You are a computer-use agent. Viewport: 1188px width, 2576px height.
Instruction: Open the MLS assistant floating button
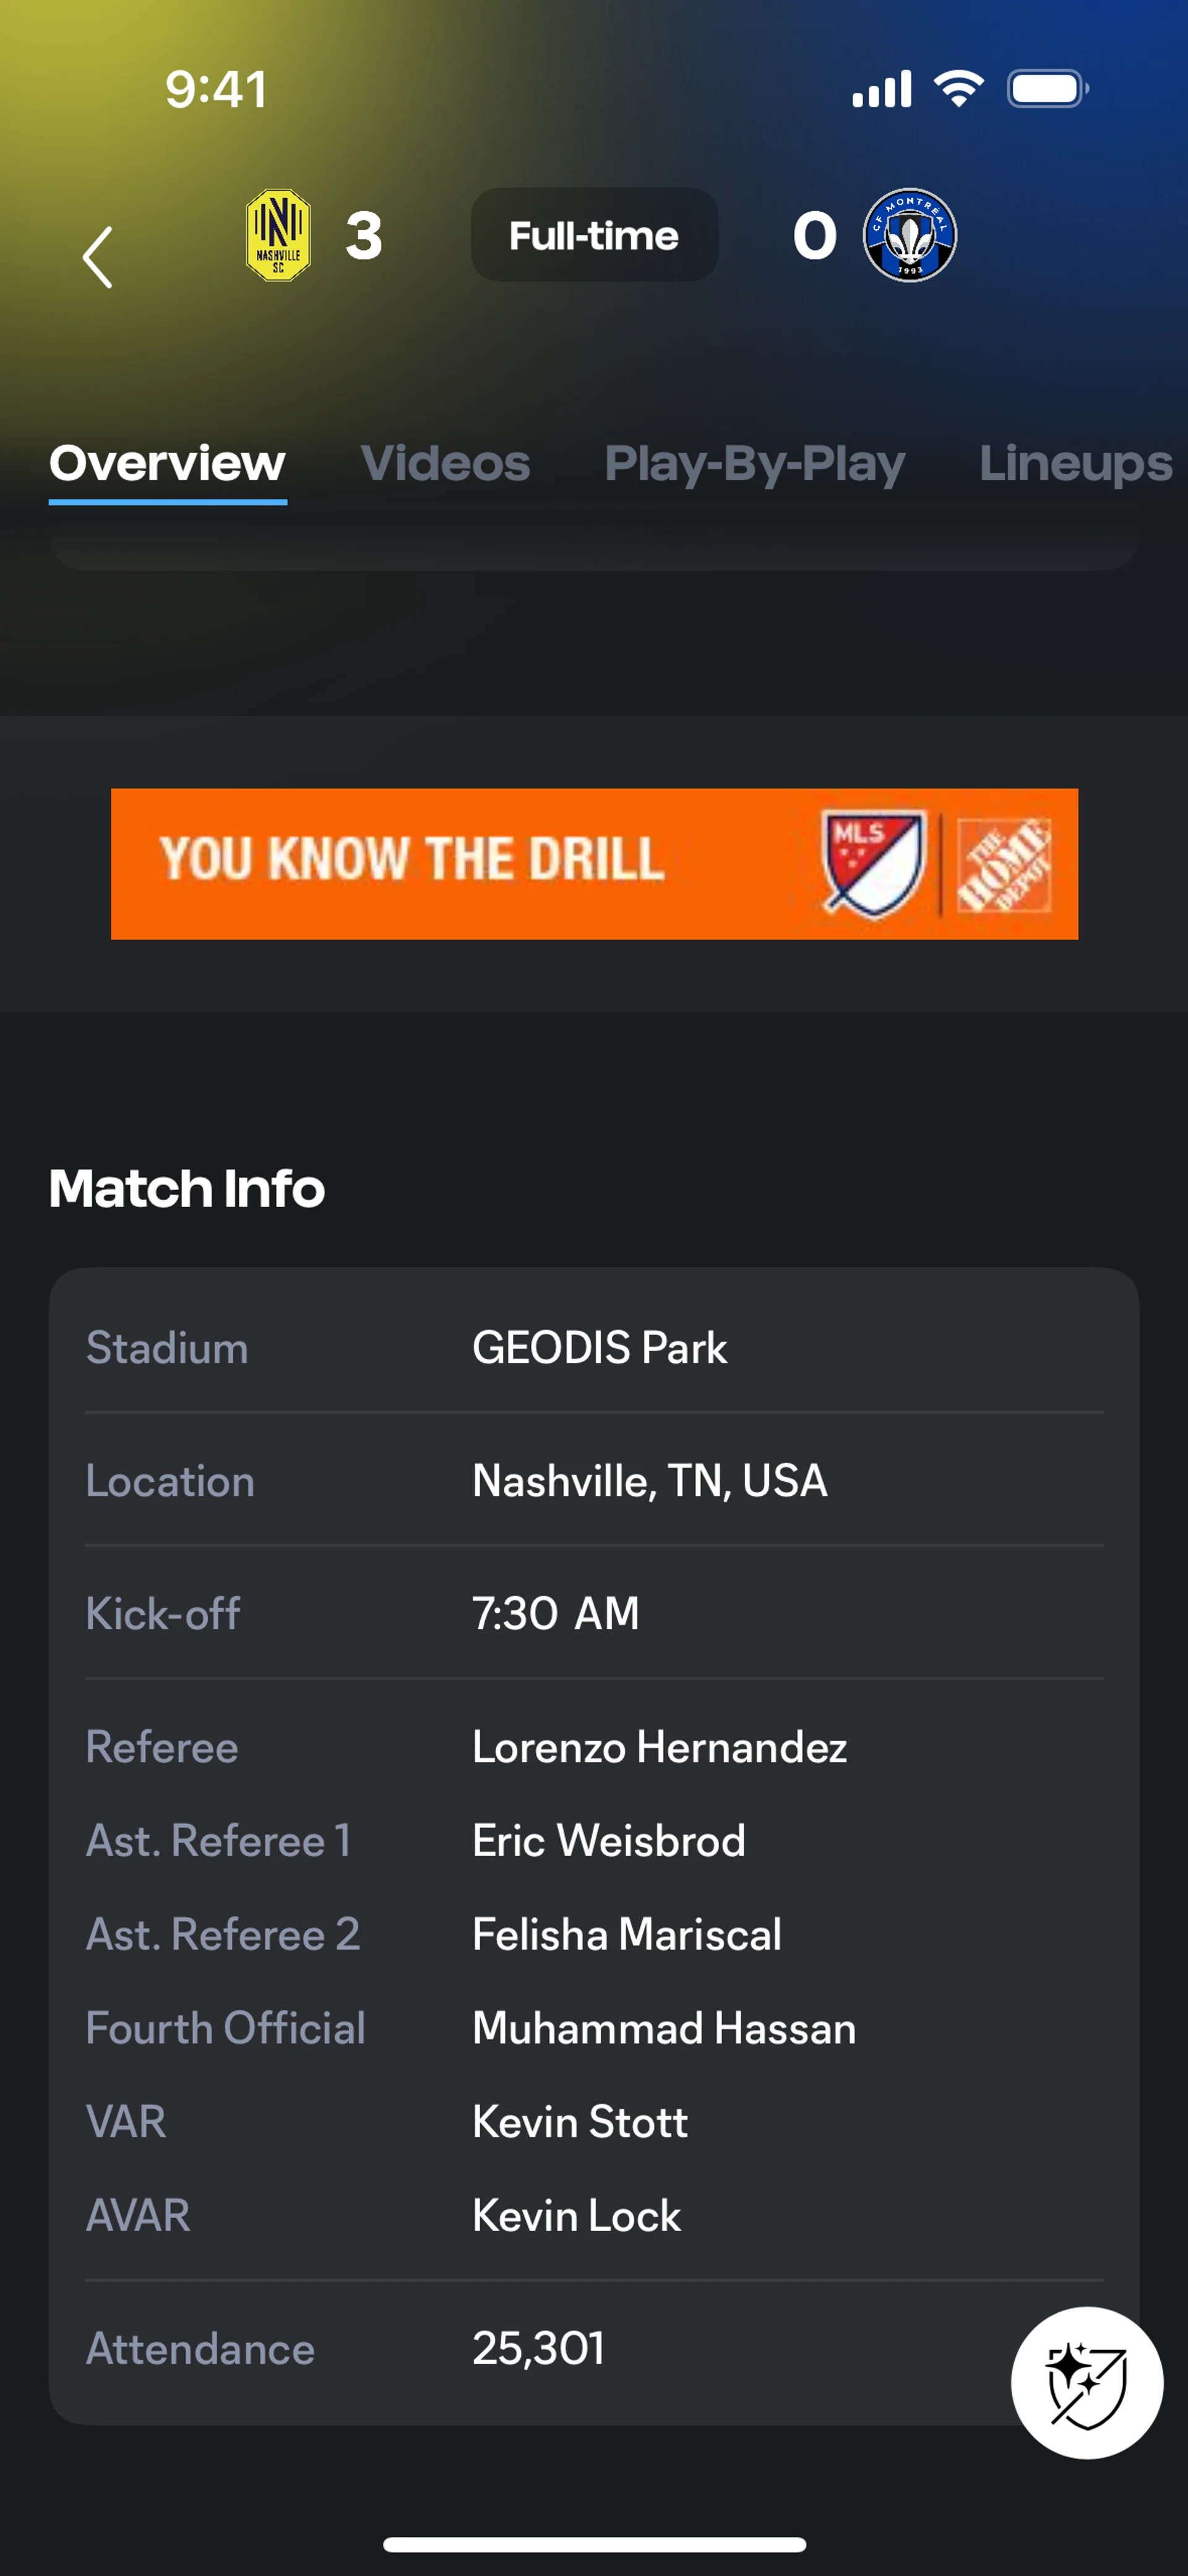(1086, 2382)
